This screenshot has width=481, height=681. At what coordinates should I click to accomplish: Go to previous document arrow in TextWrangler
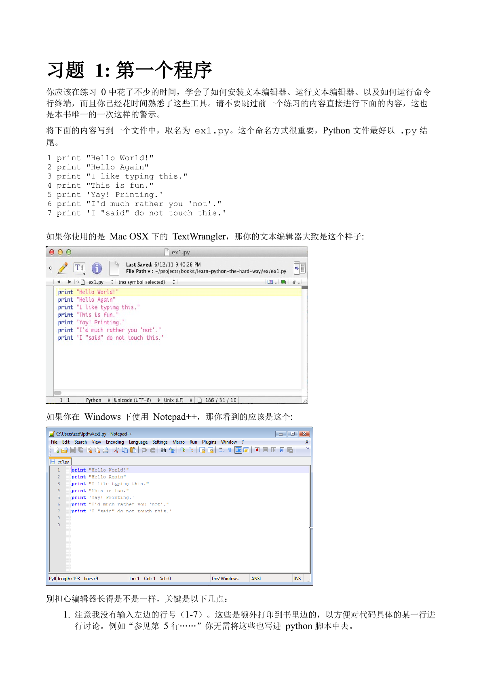(59, 282)
